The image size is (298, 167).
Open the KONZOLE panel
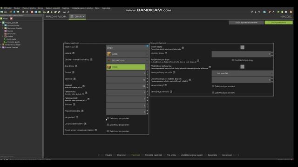click(286, 17)
